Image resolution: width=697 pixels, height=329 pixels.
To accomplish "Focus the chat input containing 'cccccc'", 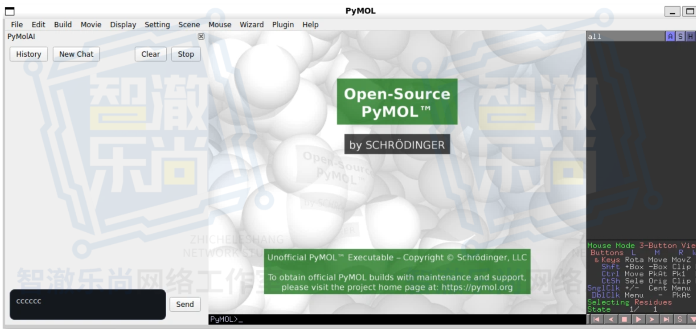I will (88, 305).
